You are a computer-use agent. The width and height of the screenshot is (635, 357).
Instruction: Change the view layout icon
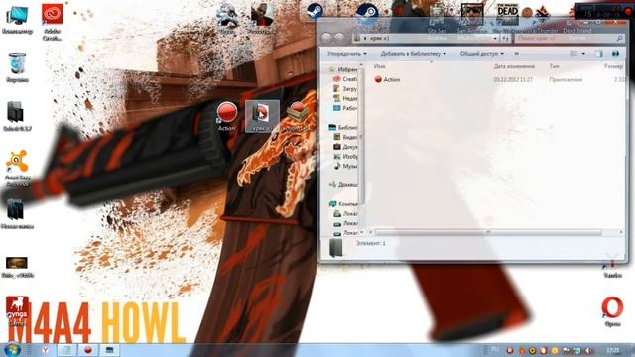[573, 54]
